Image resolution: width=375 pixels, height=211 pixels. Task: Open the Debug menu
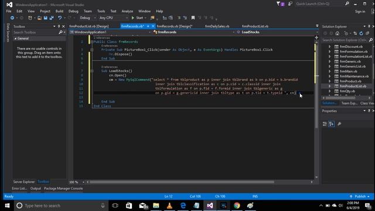(73, 11)
